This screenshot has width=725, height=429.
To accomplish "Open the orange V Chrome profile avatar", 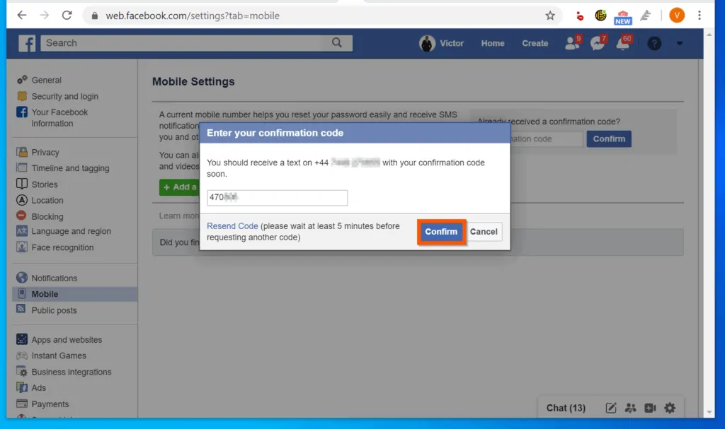I will coord(677,16).
